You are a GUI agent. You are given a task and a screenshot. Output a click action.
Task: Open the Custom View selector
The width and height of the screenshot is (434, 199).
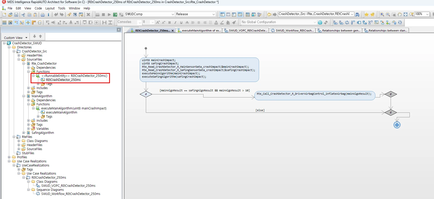[16, 38]
